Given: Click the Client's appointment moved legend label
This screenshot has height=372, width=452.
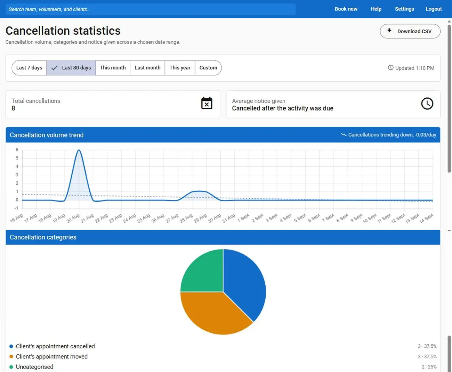Looking at the screenshot, I should tap(52, 357).
